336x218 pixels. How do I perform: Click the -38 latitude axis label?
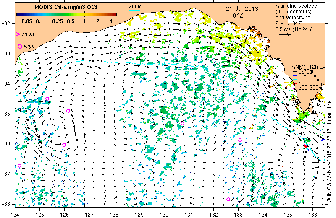coord(6,204)
